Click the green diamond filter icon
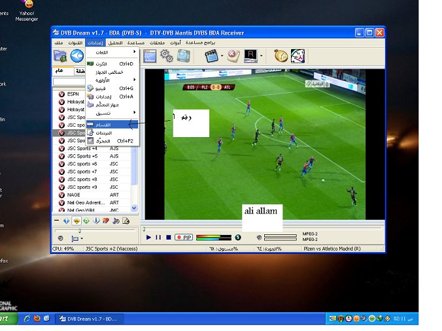 point(86,221)
